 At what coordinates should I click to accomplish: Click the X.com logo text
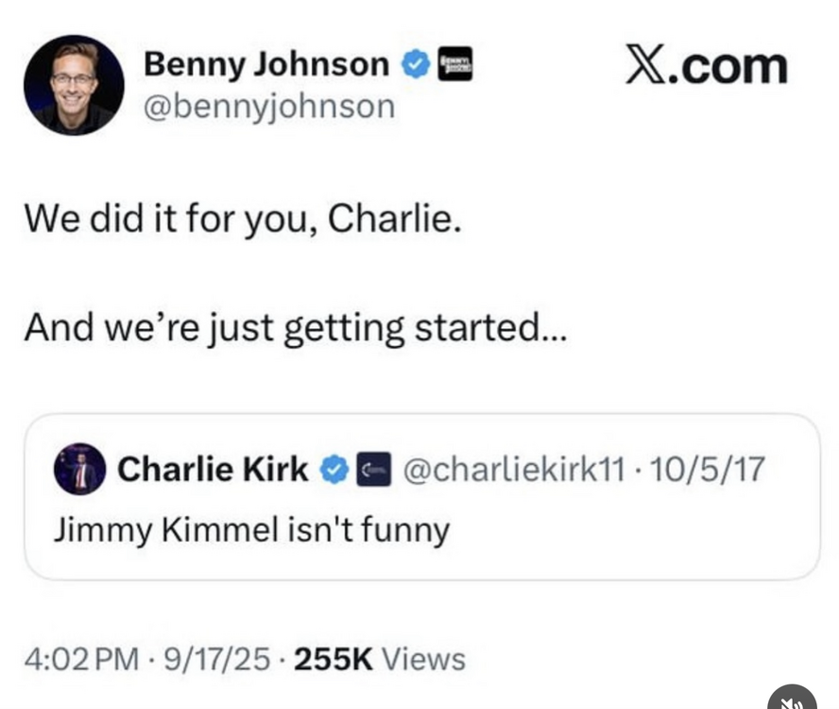coord(706,65)
